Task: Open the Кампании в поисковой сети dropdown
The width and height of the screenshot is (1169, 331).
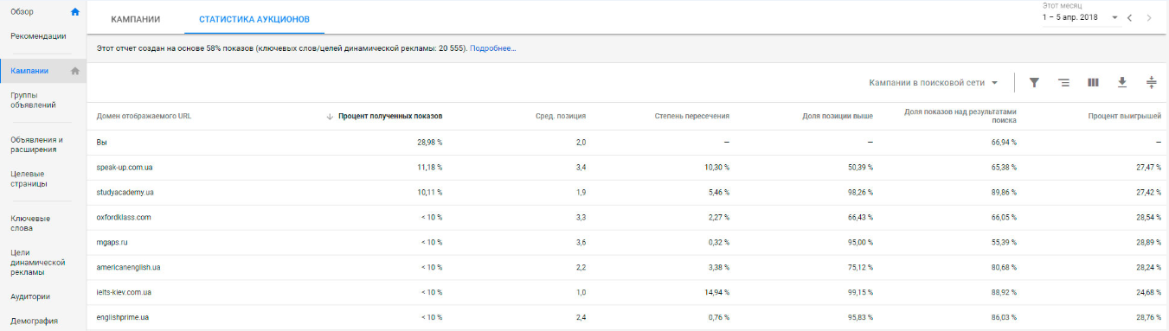Action: (934, 83)
